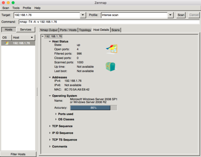The width and height of the screenshot is (201, 157).
Task: Open the Profile dropdown arrow
Action: pyautogui.click(x=170, y=15)
